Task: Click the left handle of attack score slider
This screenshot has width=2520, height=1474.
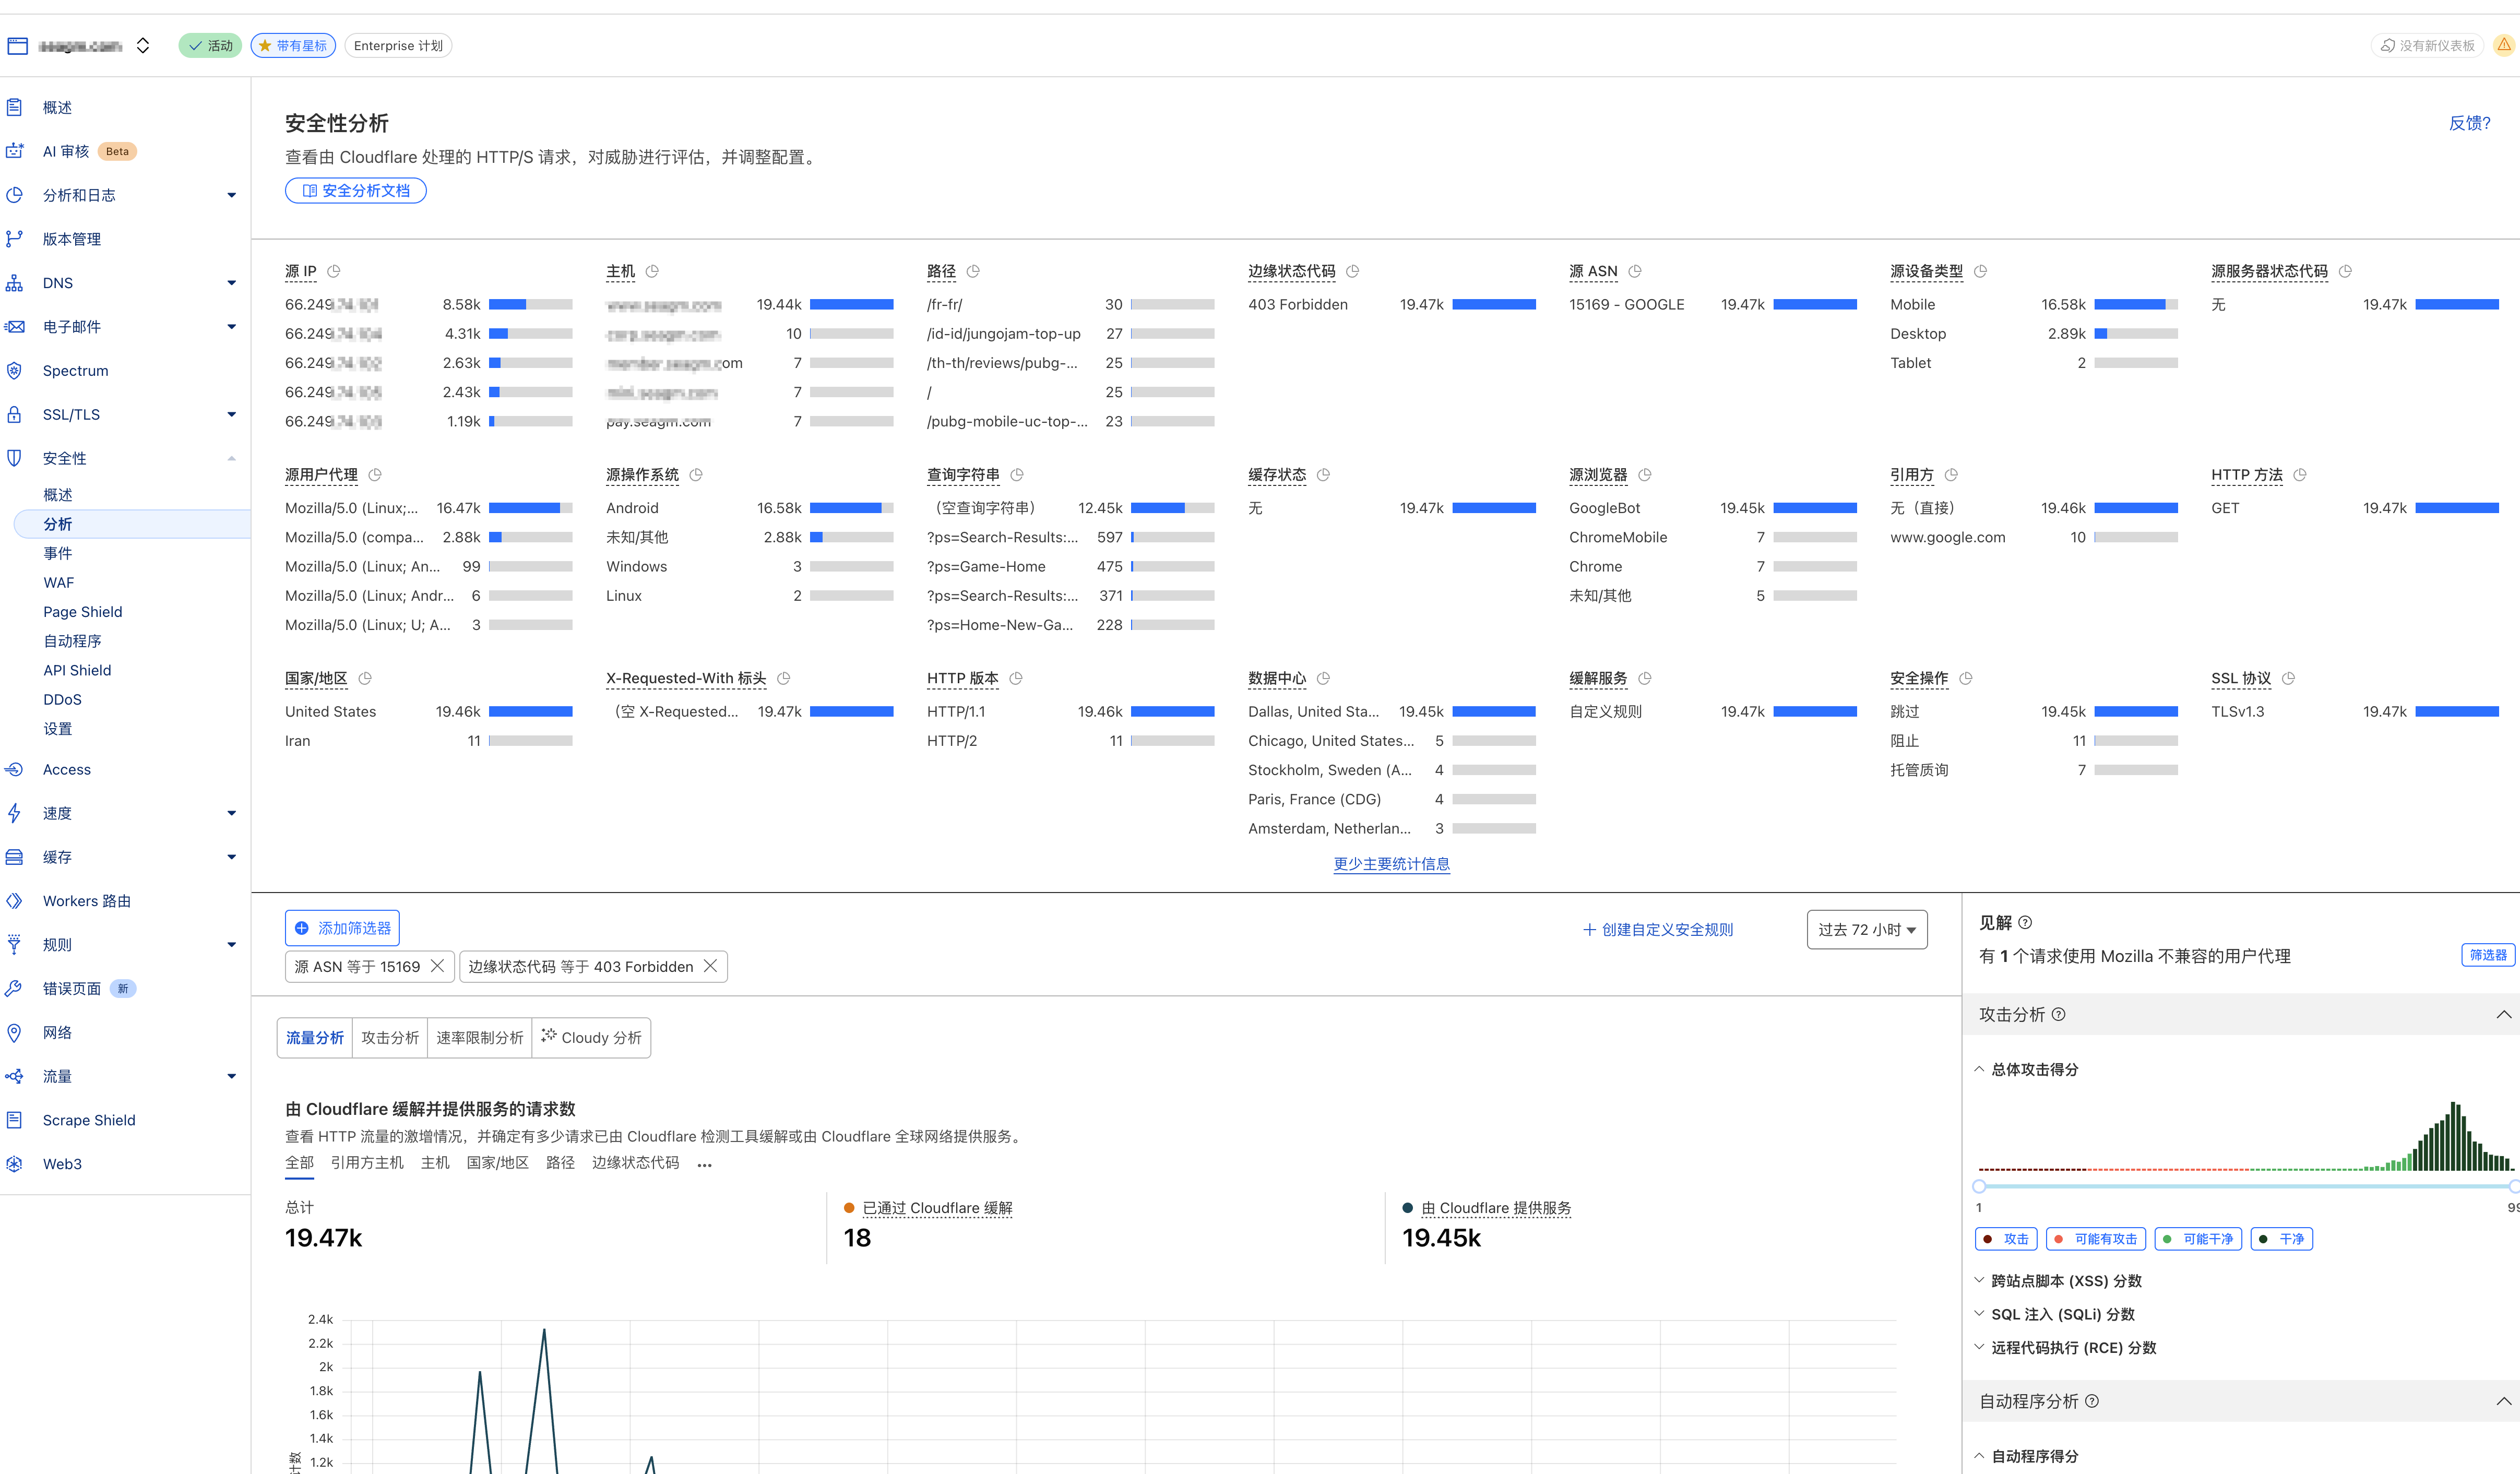Action: 1979,1186
